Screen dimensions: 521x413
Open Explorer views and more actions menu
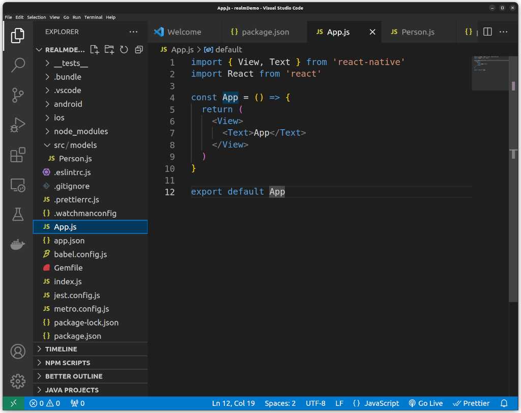tap(134, 32)
